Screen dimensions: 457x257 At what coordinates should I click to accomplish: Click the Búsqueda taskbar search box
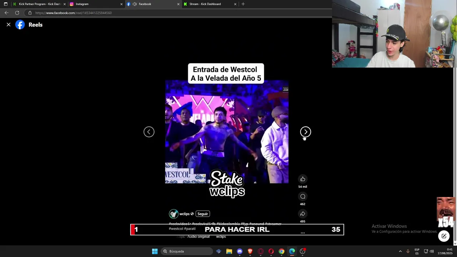[x=186, y=251]
